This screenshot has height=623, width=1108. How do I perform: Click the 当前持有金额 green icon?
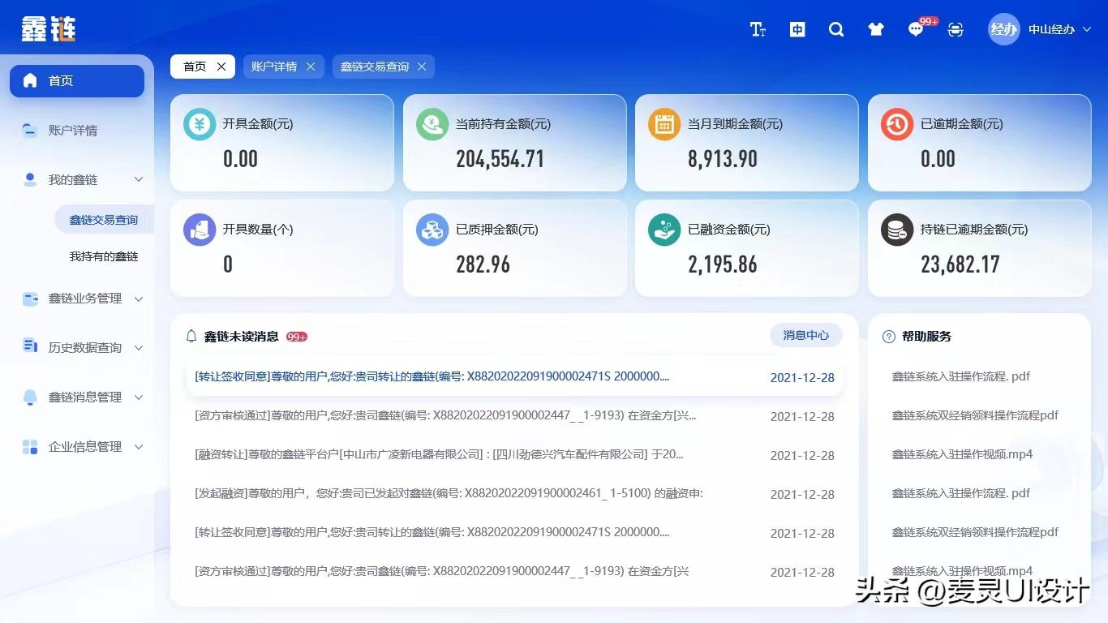tap(432, 124)
